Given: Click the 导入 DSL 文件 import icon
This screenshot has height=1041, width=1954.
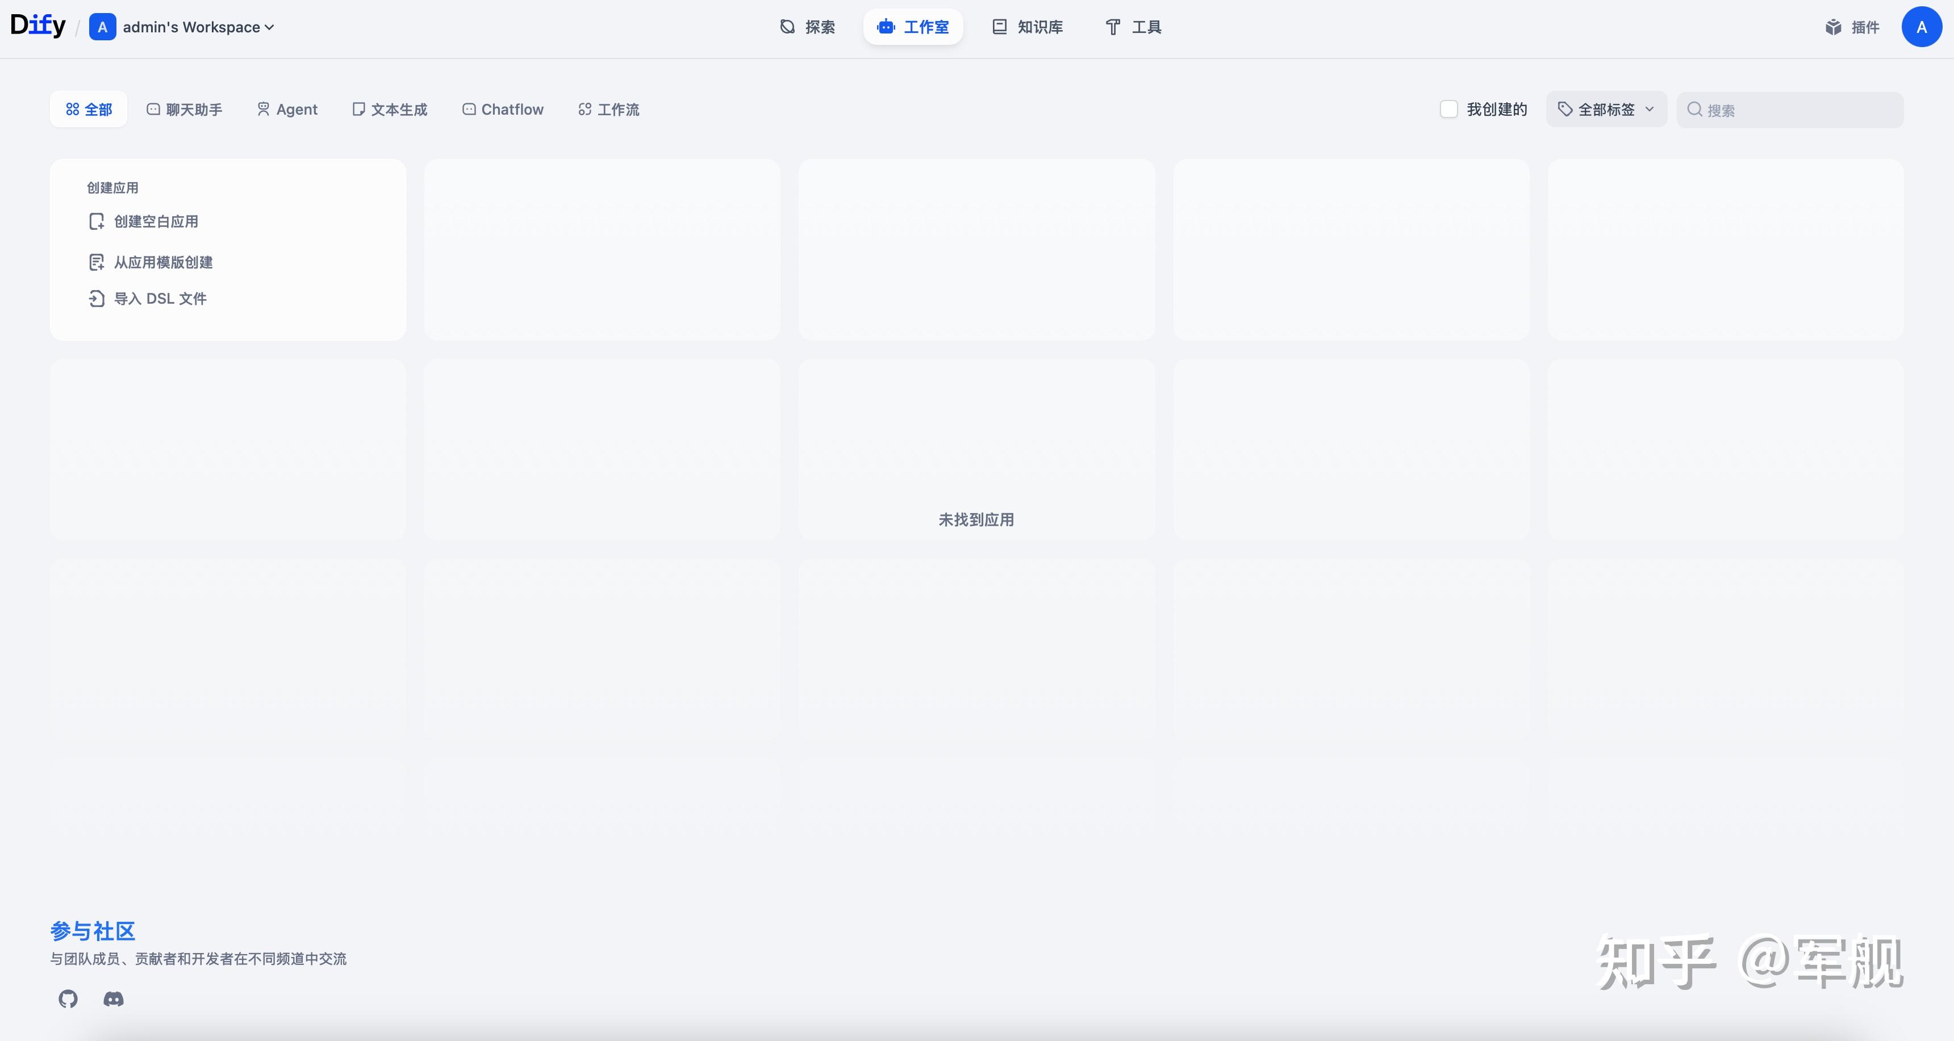Looking at the screenshot, I should [x=97, y=299].
